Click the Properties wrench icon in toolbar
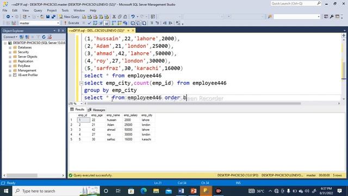The image size is (348, 196). [x=332, y=17]
